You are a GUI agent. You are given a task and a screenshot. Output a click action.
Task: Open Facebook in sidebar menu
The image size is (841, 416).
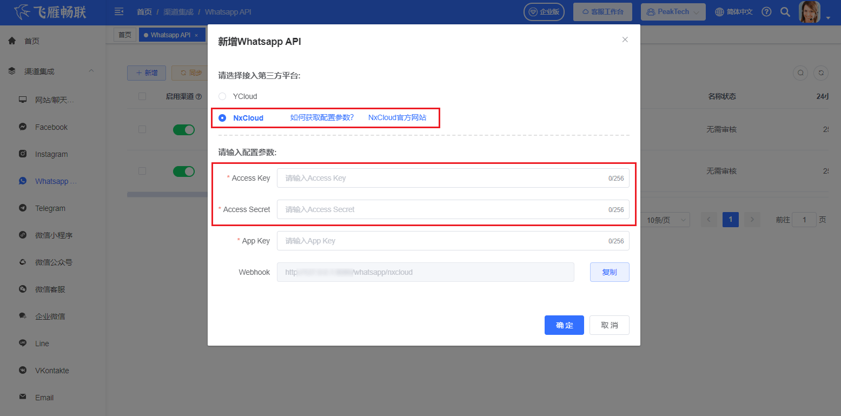point(52,127)
